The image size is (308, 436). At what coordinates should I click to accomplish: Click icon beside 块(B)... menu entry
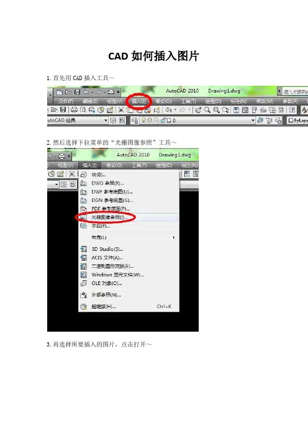(x=83, y=175)
